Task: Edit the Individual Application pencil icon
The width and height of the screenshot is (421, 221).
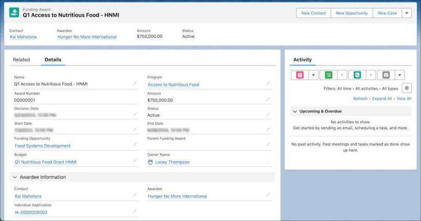Action: tap(135, 211)
